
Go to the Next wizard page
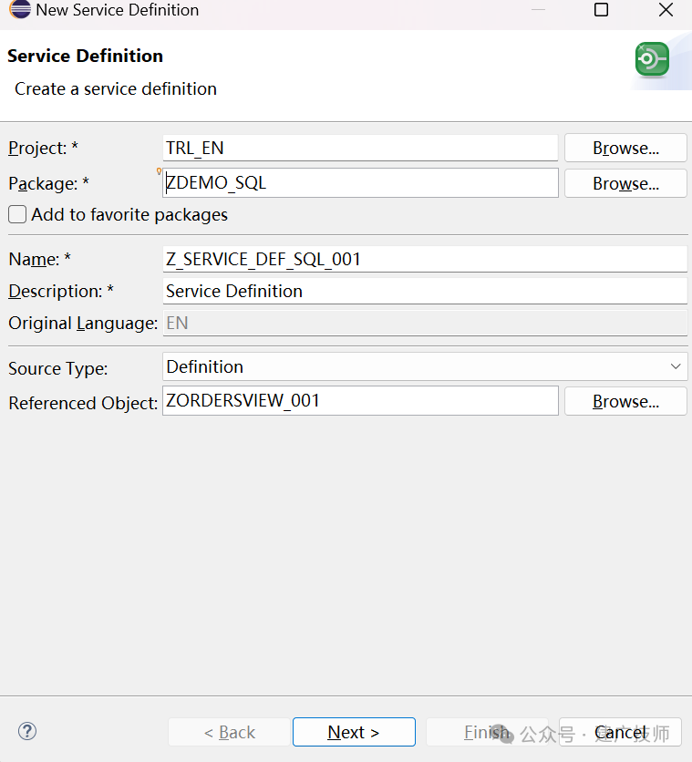tap(354, 732)
